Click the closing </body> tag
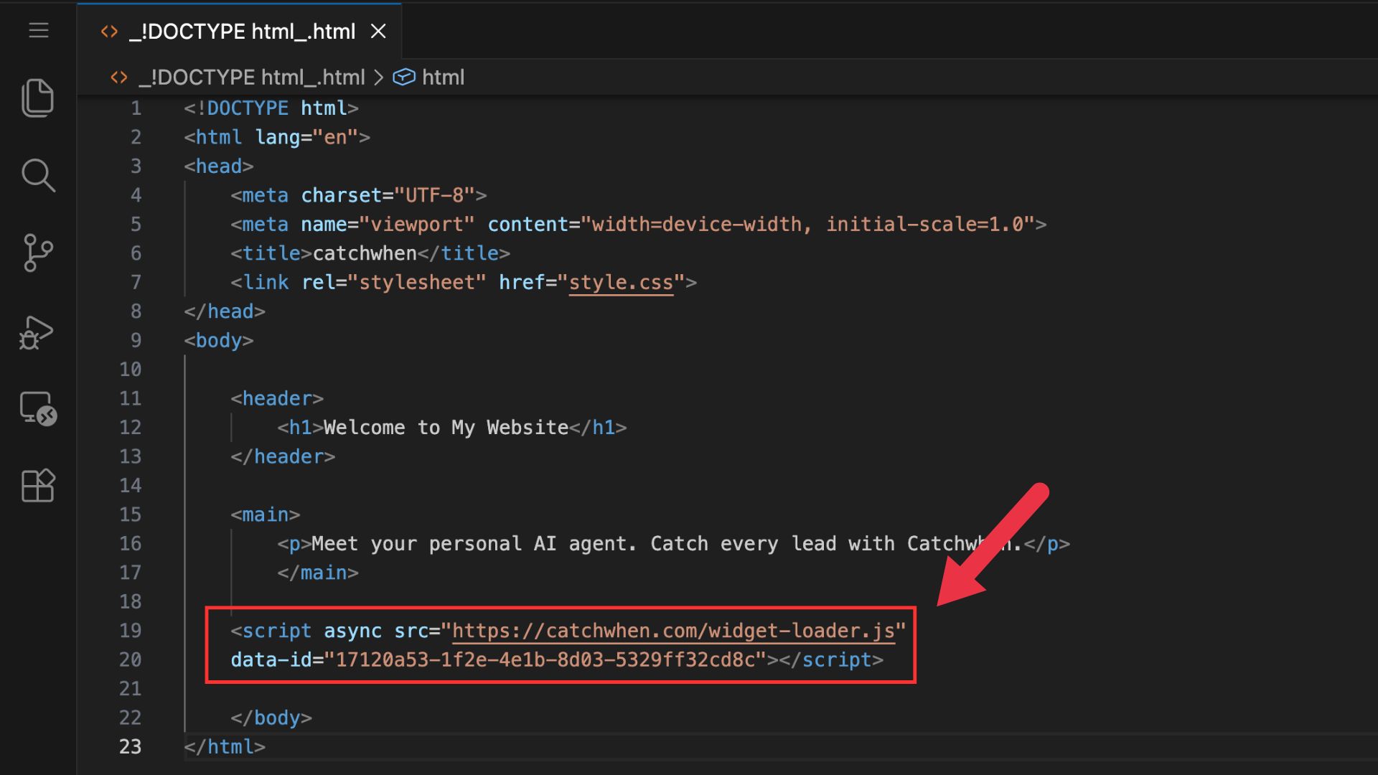 pyautogui.click(x=271, y=718)
